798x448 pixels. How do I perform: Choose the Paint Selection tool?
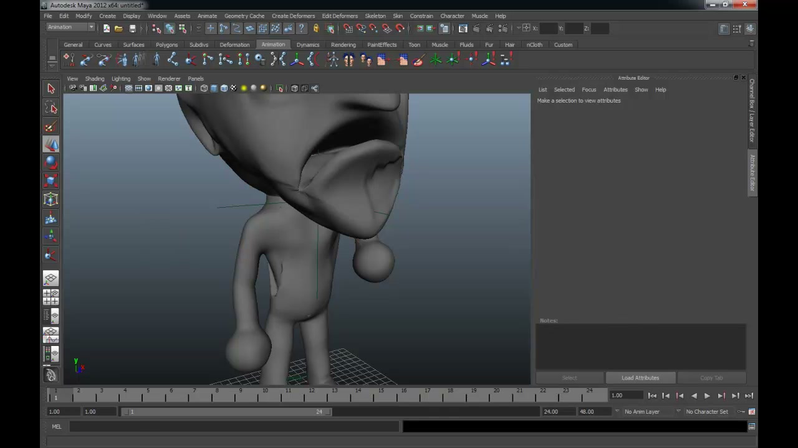click(x=51, y=127)
